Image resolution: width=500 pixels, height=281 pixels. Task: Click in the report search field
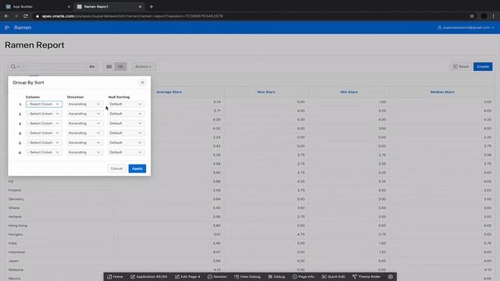pyautogui.click(x=54, y=66)
